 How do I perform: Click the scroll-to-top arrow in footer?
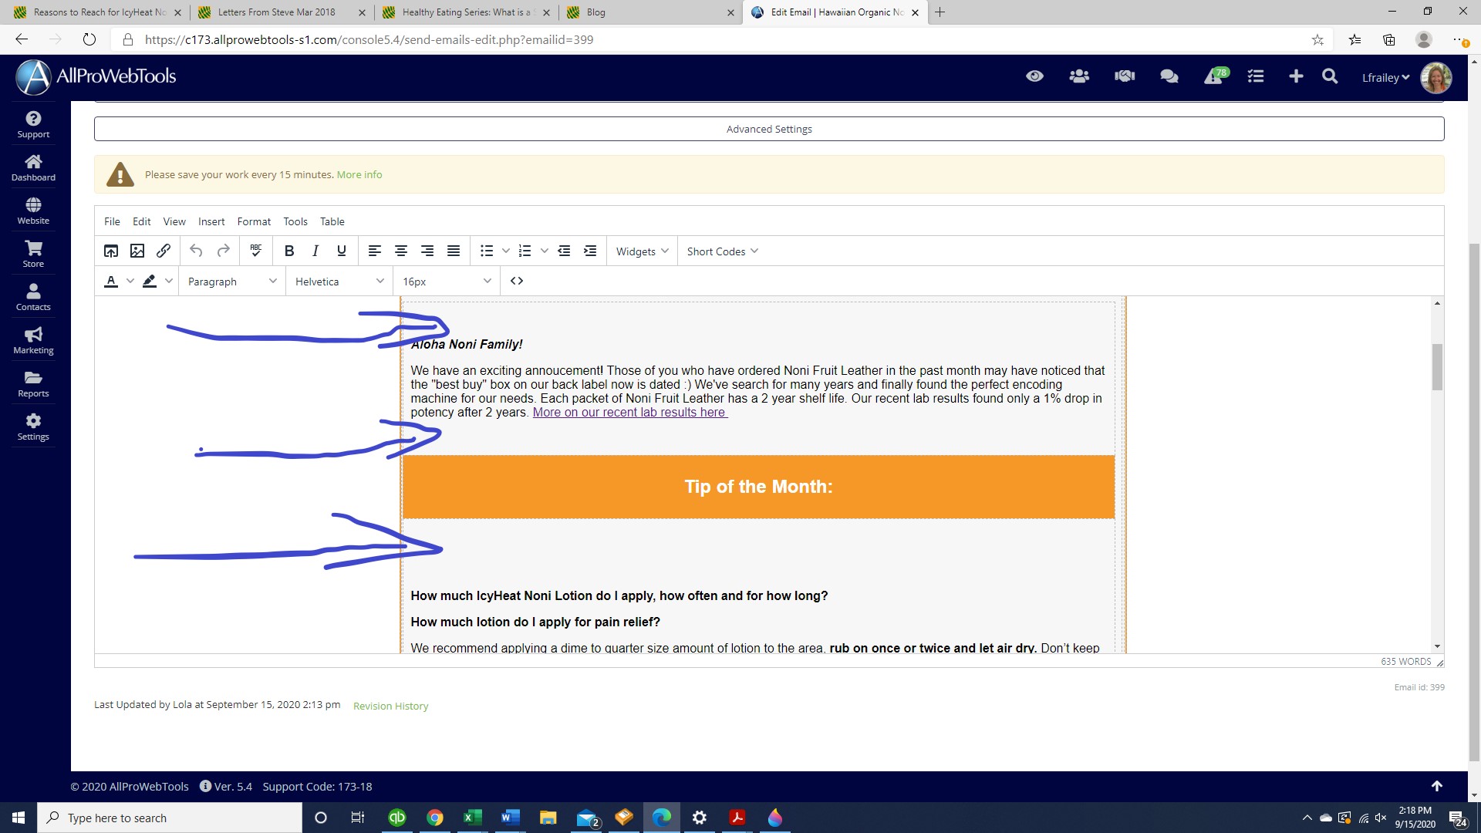tap(1436, 786)
